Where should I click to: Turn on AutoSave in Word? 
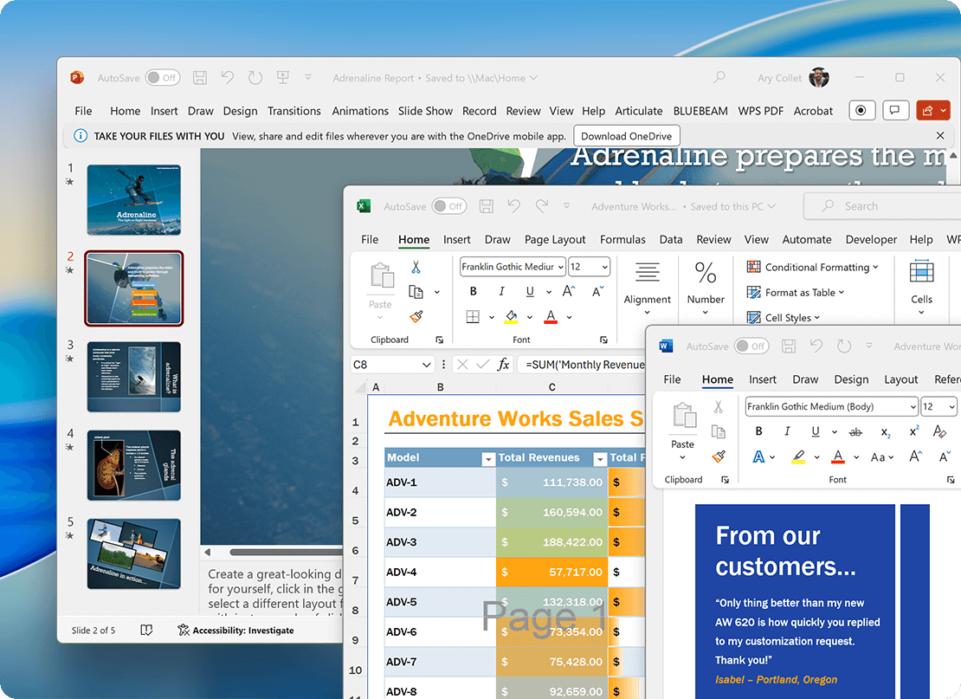[x=751, y=346]
